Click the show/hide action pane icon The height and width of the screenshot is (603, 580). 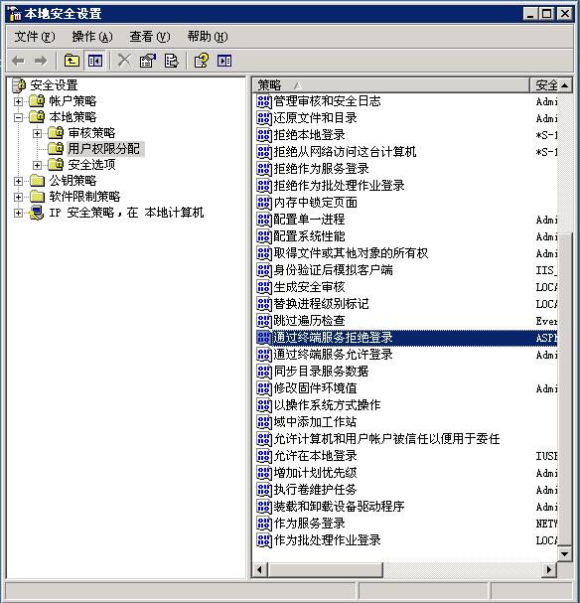(224, 61)
